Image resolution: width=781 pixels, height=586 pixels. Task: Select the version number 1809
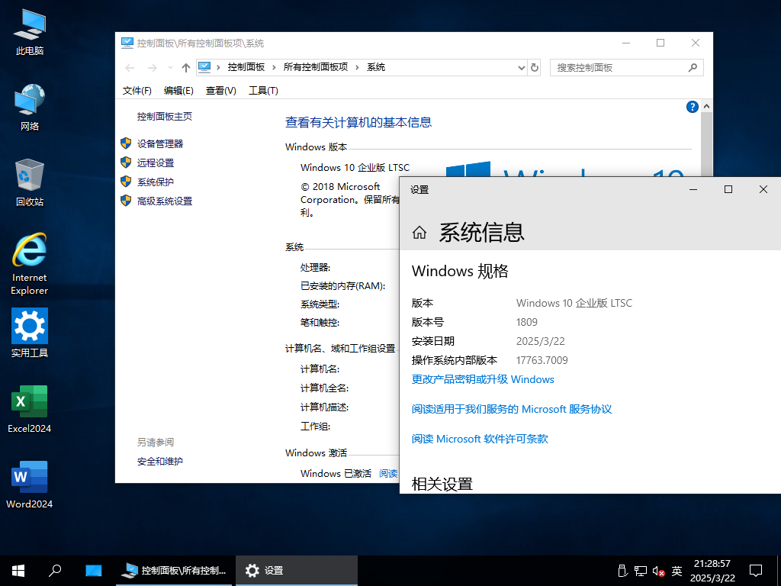pos(527,322)
